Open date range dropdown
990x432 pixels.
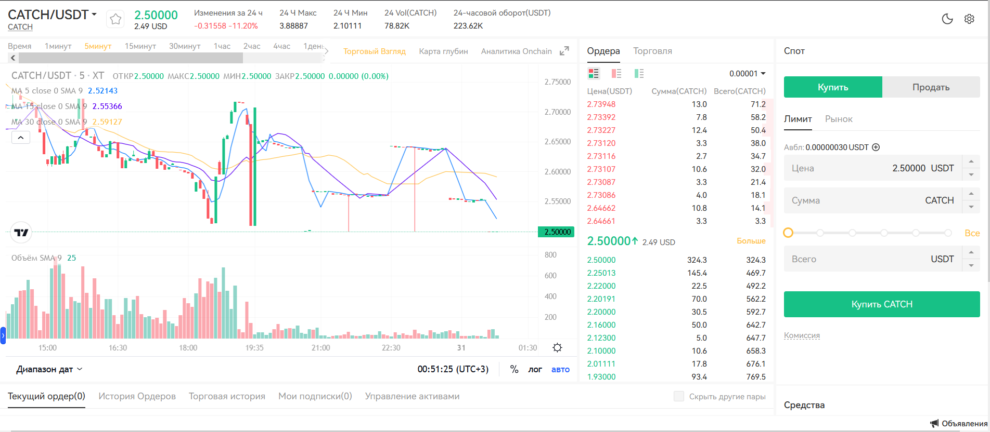point(49,369)
